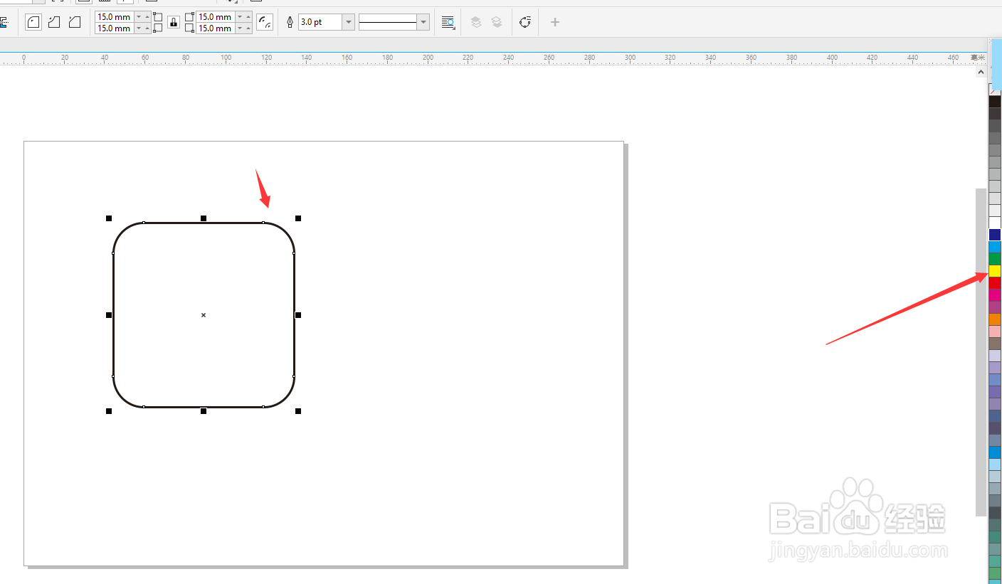Click the bottom-left corner radius field
This screenshot has width=1002, height=584.
click(x=114, y=28)
